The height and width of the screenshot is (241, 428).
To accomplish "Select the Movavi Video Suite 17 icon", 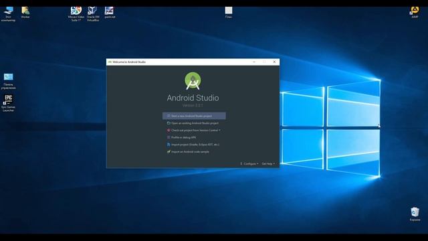I will (76, 13).
